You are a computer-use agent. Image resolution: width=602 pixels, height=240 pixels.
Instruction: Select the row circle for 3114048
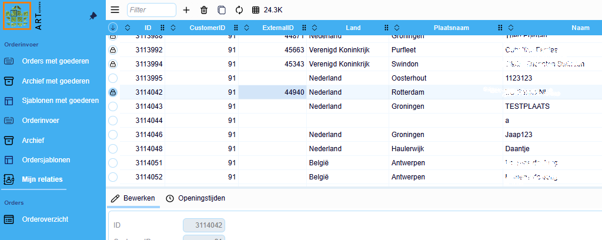click(x=113, y=149)
